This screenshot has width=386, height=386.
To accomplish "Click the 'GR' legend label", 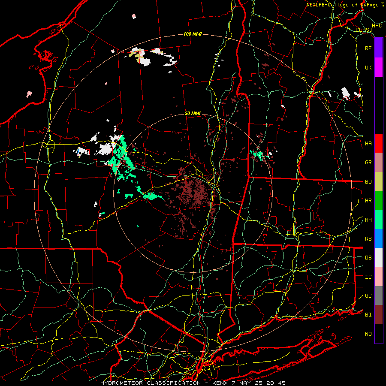I will 368,163.
